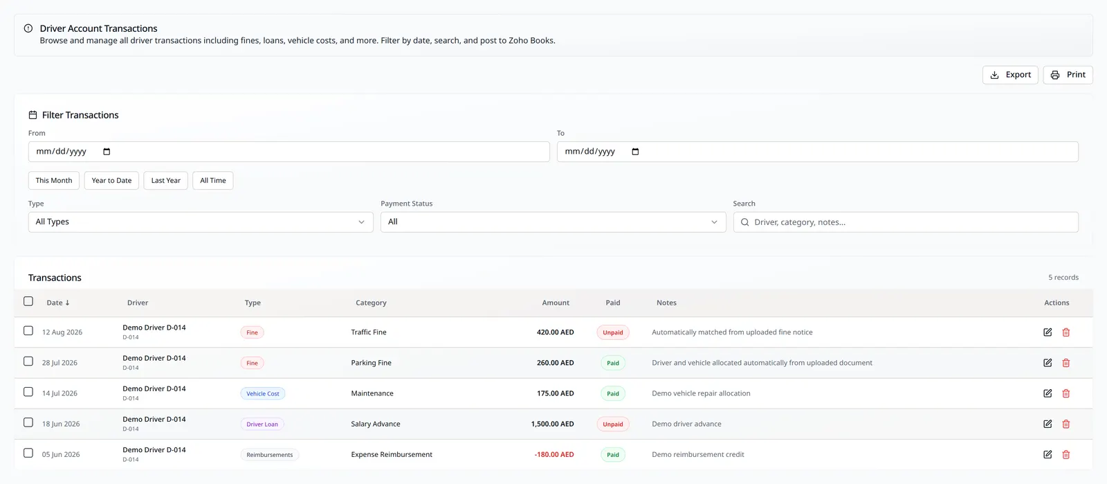Click the 260.00 AED amount
Viewport: 1107px width, 484px height.
coord(556,363)
